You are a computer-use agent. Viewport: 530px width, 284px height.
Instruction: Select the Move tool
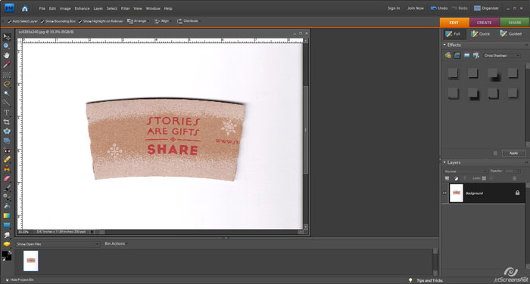6,36
